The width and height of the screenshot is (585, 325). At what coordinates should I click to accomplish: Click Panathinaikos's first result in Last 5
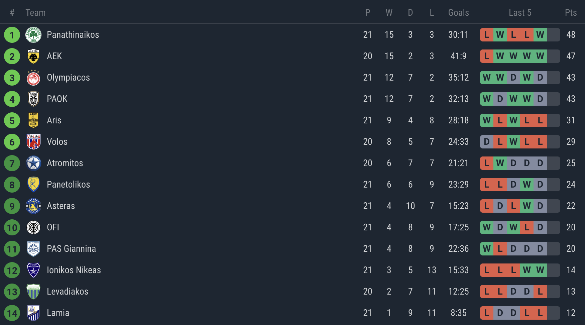(x=487, y=35)
